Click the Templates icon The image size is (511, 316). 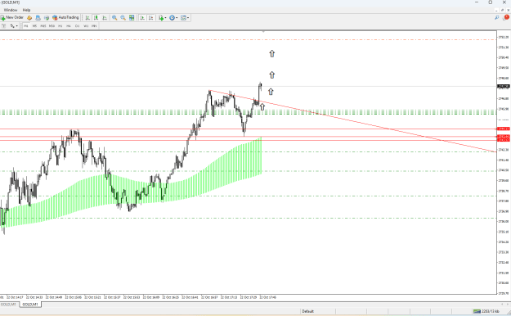(183, 18)
